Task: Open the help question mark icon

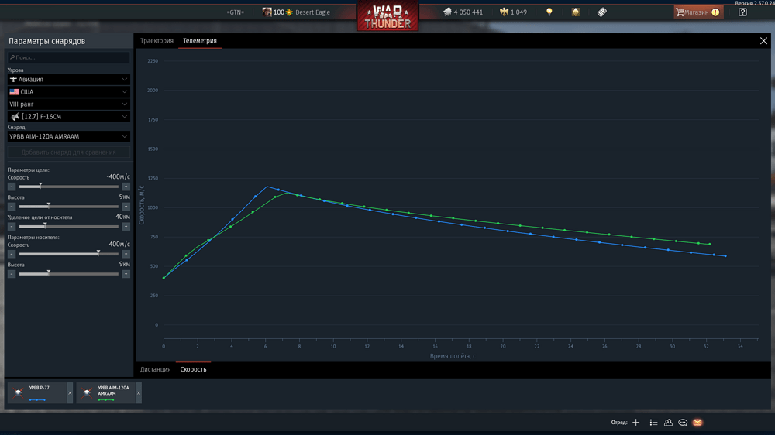Action: point(742,12)
